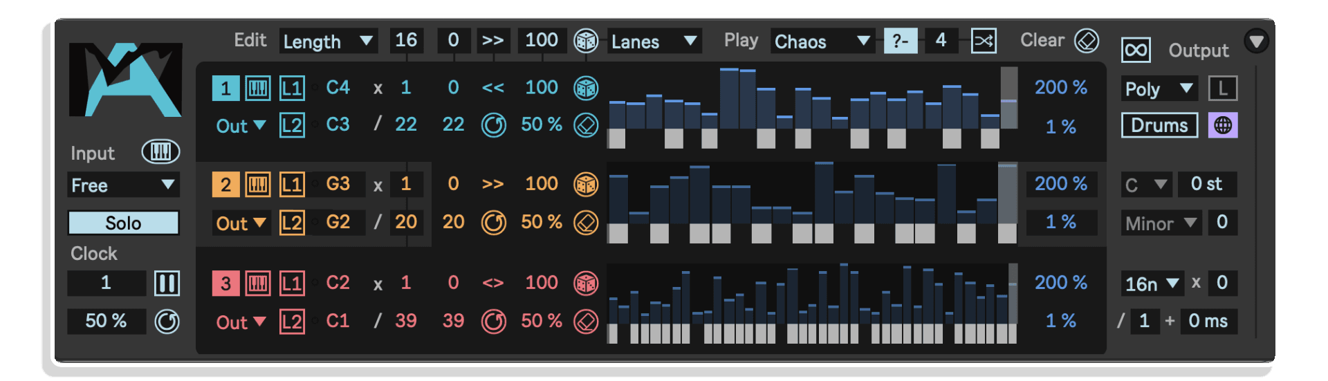1328x381 pixels.
Task: Toggle lane 1 L2 button
Action: click(292, 126)
